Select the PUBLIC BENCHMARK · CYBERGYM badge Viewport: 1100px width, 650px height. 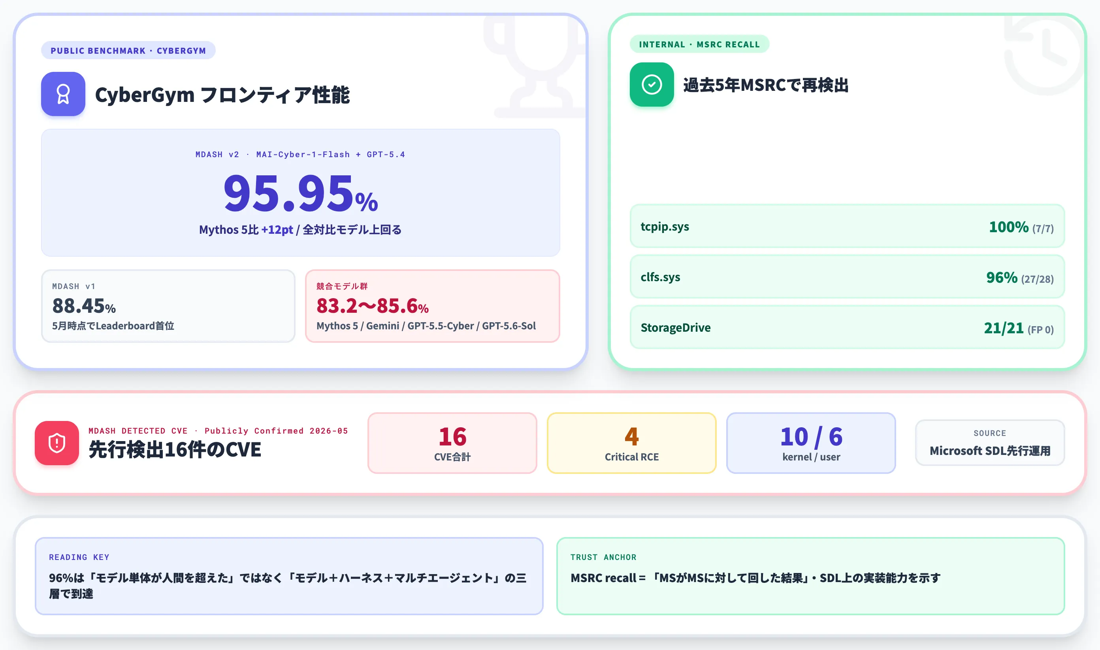tap(128, 51)
